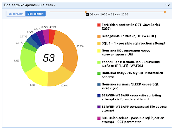This screenshot has height=129, width=174.
Task: Click the lime green 15.1% donut segment
Action: [x=28, y=60]
